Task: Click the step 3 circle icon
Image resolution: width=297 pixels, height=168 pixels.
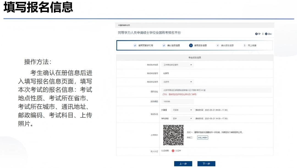Action: pyautogui.click(x=191, y=46)
